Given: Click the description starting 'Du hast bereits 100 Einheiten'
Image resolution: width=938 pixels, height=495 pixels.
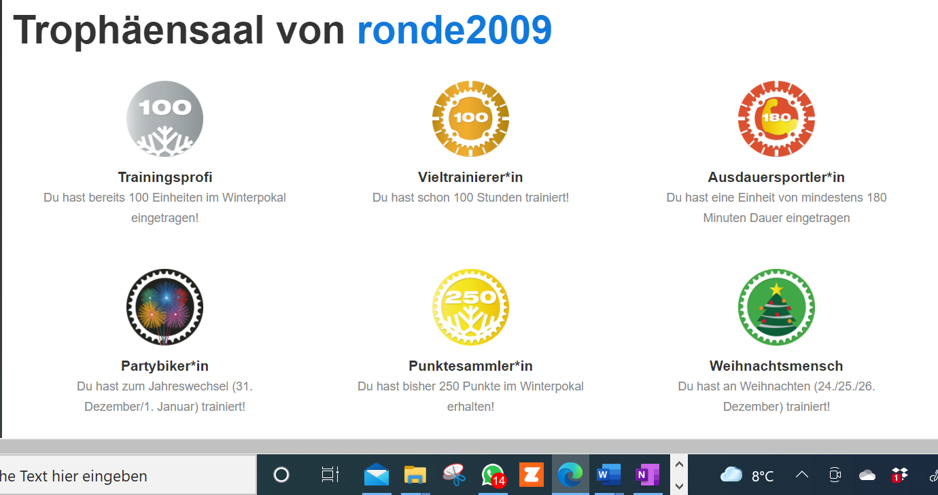Looking at the screenshot, I should [165, 208].
